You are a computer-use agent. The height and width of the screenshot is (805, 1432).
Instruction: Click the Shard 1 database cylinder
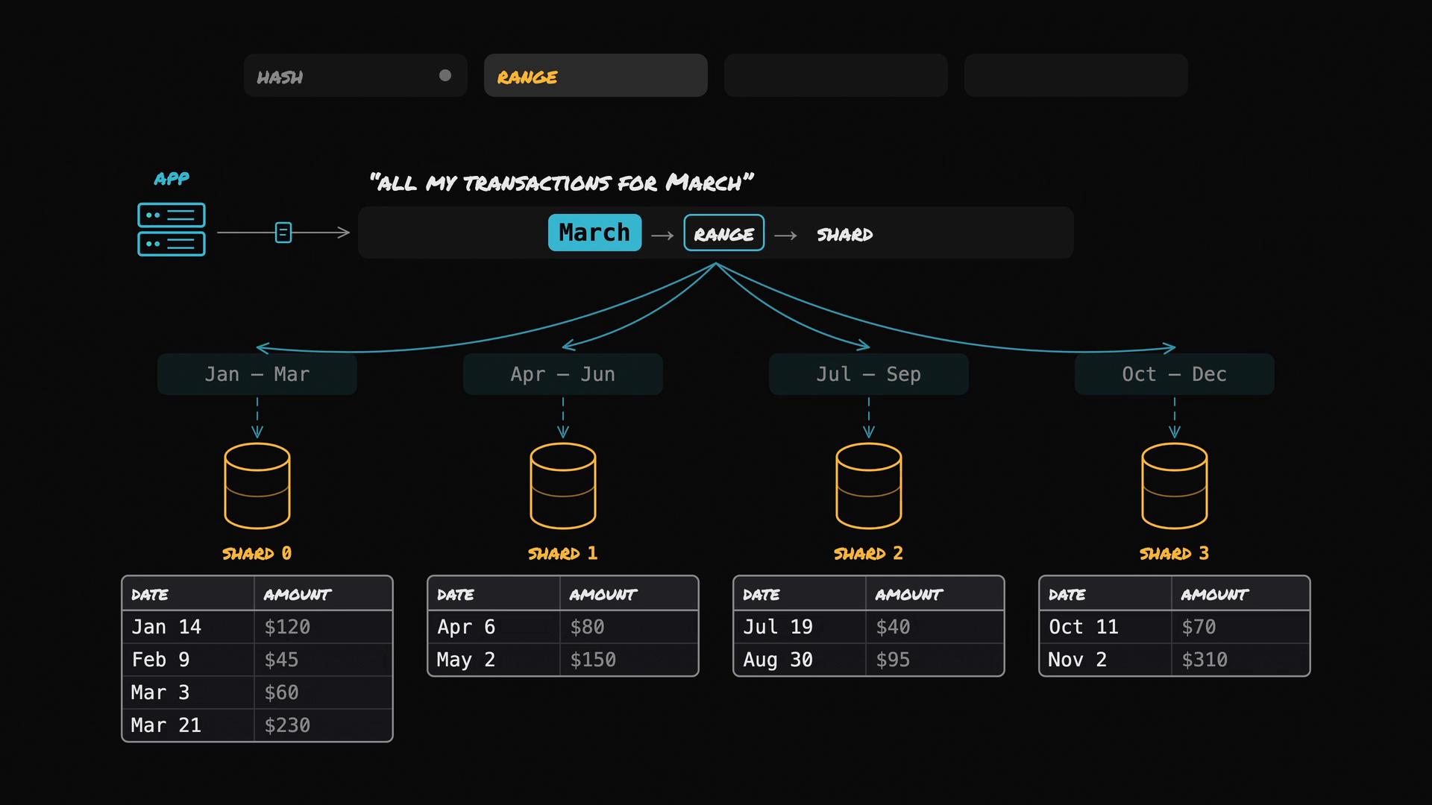pyautogui.click(x=563, y=486)
